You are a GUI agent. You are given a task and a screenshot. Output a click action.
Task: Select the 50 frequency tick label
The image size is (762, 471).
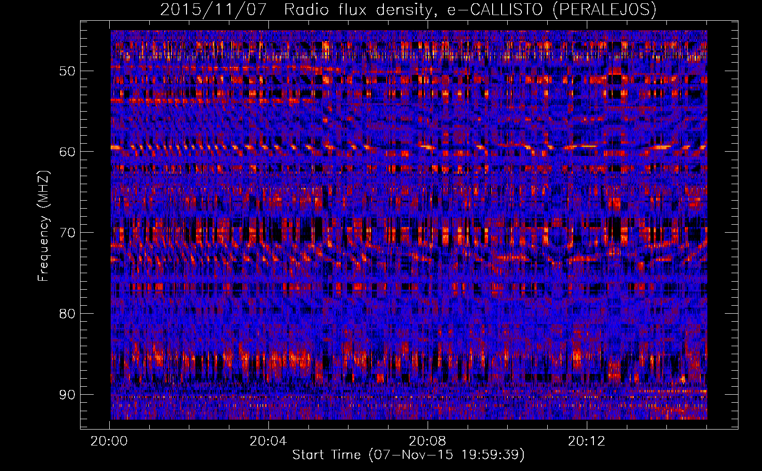pos(67,71)
